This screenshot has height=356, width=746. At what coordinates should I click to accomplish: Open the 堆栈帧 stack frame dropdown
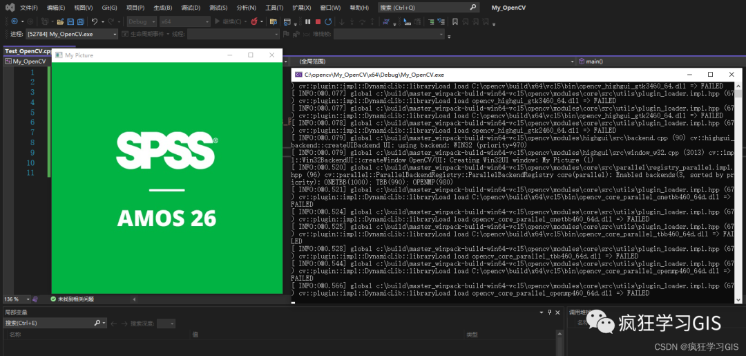tap(389, 35)
